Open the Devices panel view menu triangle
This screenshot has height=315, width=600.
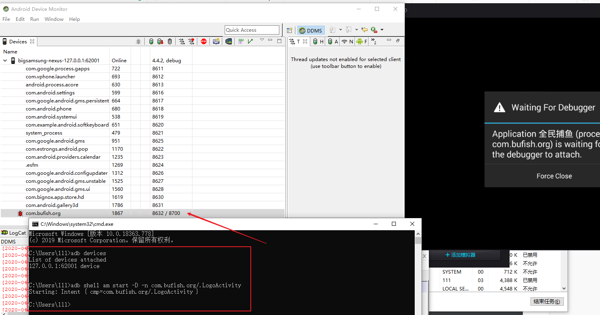[262, 40]
